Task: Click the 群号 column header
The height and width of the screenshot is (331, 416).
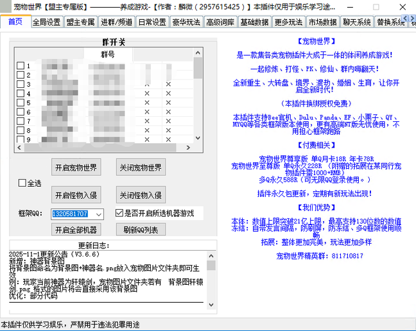Action: click(x=108, y=55)
